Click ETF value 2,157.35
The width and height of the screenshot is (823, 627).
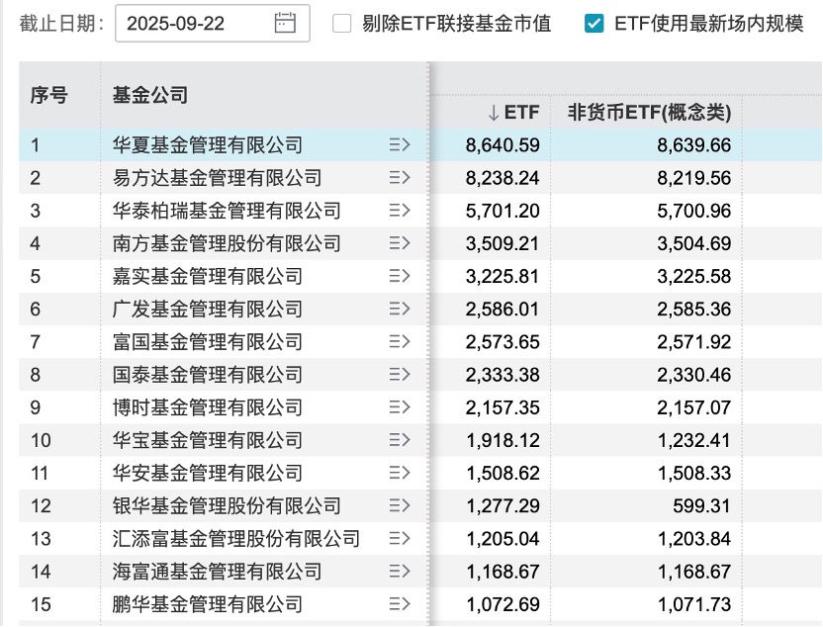tap(503, 407)
